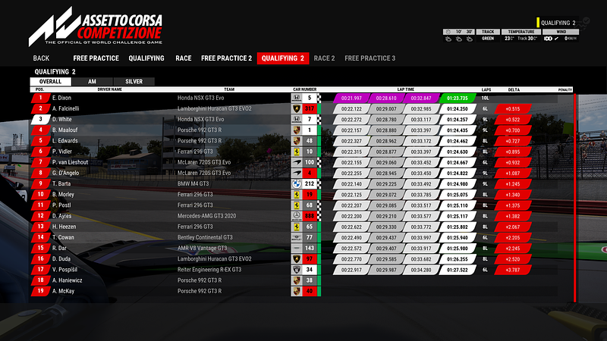
Task: Open the Free Practice 3 tab
Action: (370, 58)
